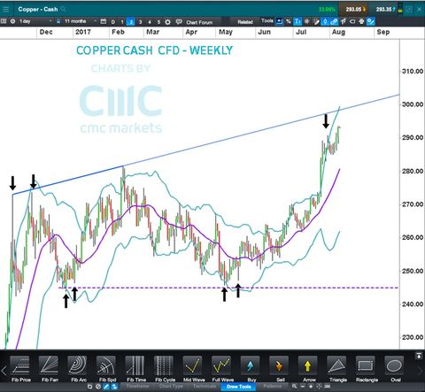
Task: Toggle chart layout number 2
Action: pyautogui.click(x=131, y=22)
